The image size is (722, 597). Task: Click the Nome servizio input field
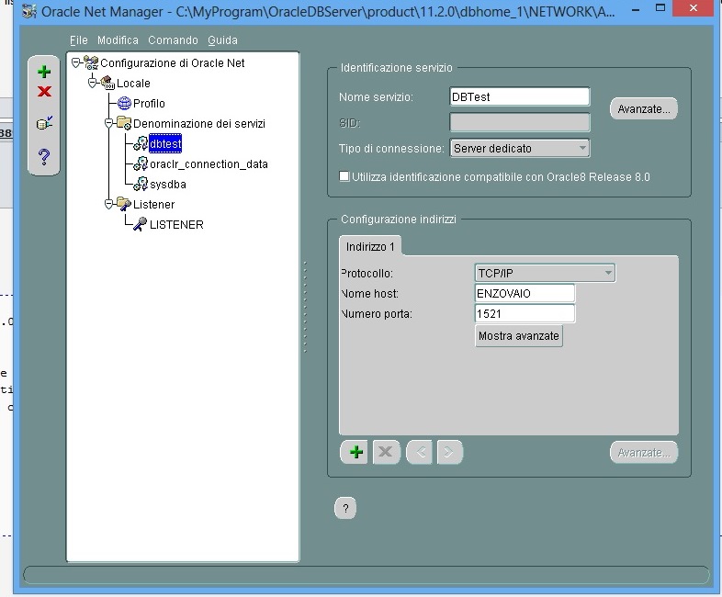520,96
